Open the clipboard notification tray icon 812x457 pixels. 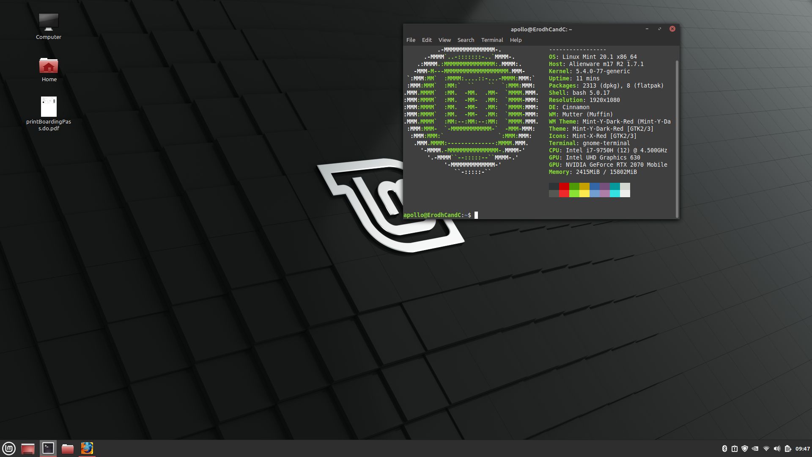(734, 448)
